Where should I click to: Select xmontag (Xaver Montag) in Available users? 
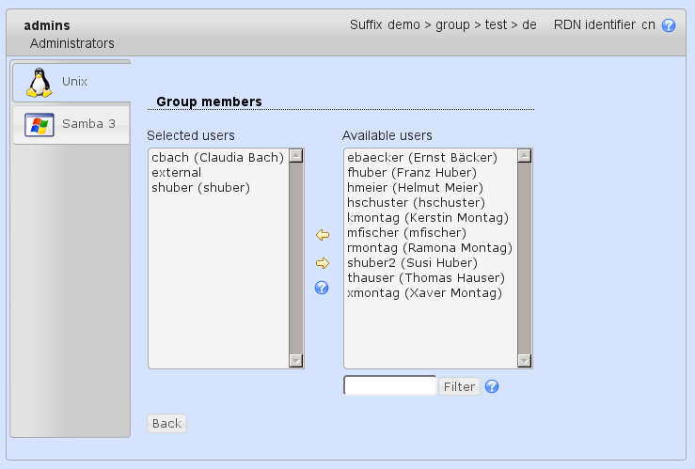pyautogui.click(x=424, y=293)
